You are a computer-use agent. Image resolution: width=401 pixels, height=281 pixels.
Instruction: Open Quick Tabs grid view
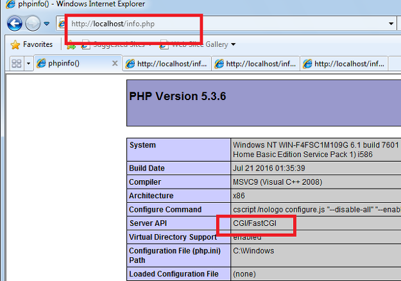pos(17,63)
